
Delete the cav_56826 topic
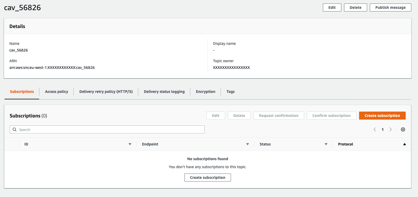355,7
